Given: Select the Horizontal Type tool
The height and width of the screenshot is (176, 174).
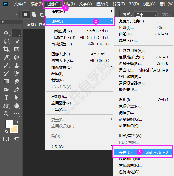Looking at the screenshot, I should coord(7,98).
